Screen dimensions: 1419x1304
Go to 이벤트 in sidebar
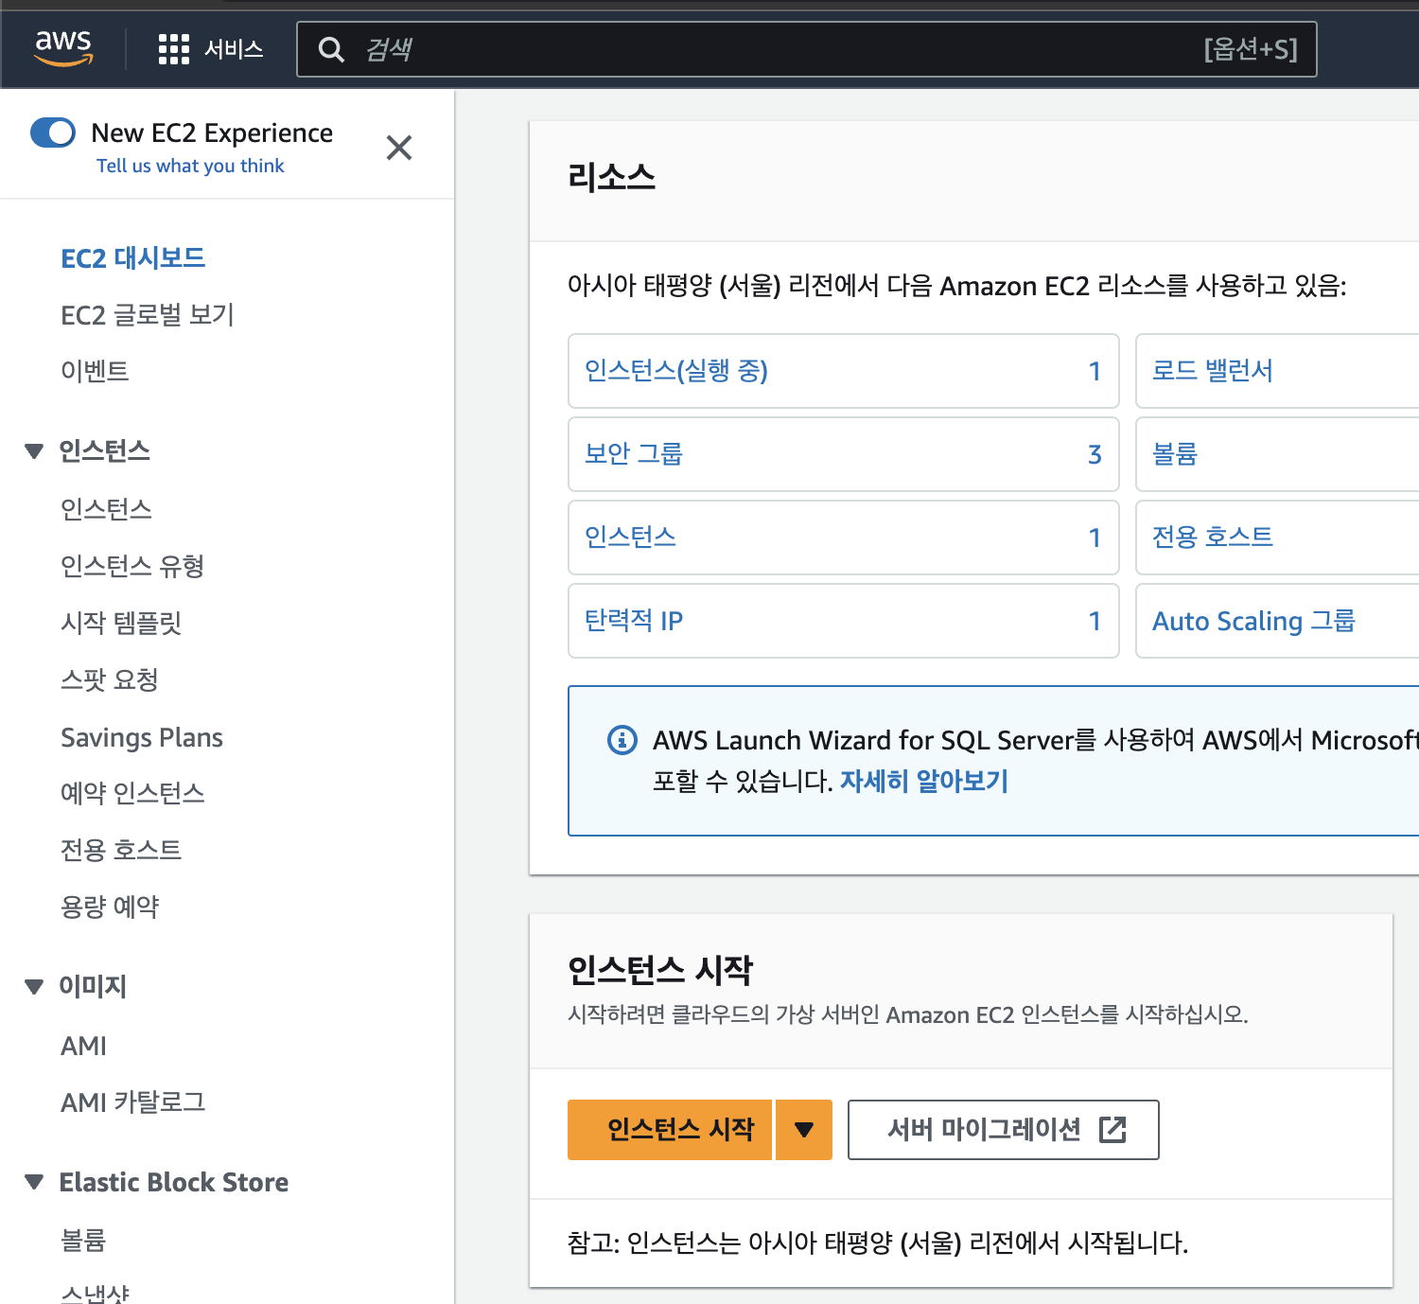point(95,371)
